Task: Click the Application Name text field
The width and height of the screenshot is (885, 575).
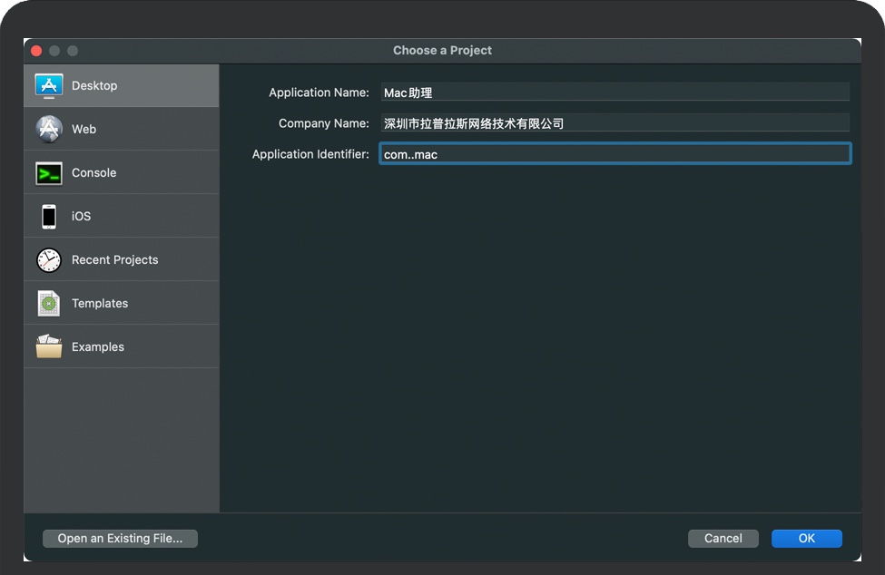Action: click(615, 93)
